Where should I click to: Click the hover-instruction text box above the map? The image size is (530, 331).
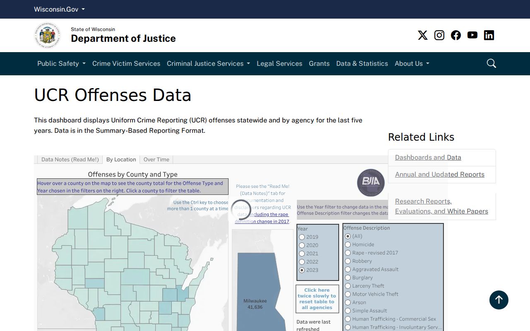click(132, 187)
